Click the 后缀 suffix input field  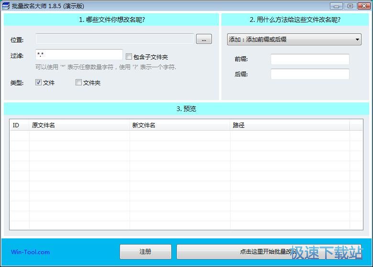[310, 74]
